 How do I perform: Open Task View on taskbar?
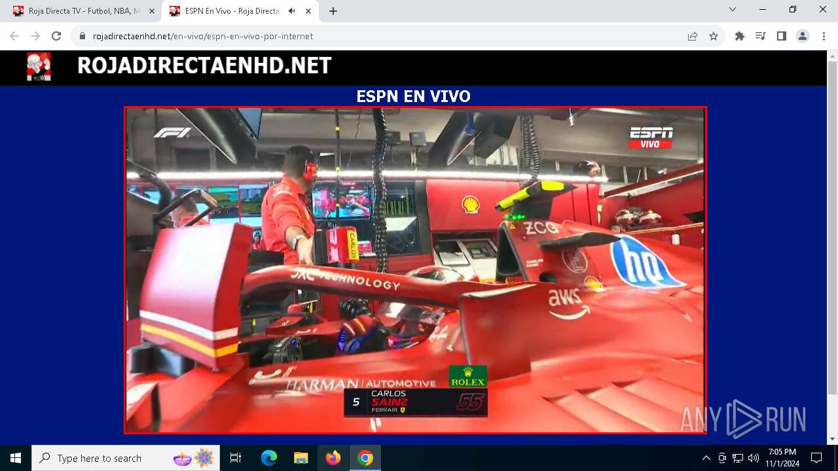click(x=236, y=458)
